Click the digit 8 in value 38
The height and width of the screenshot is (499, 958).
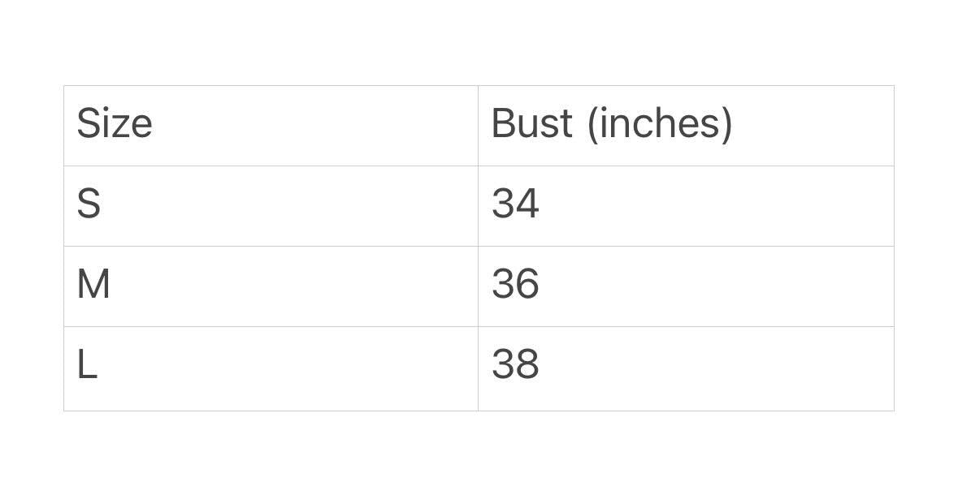coord(527,364)
